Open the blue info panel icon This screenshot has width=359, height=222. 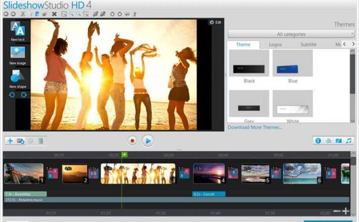click(318, 141)
